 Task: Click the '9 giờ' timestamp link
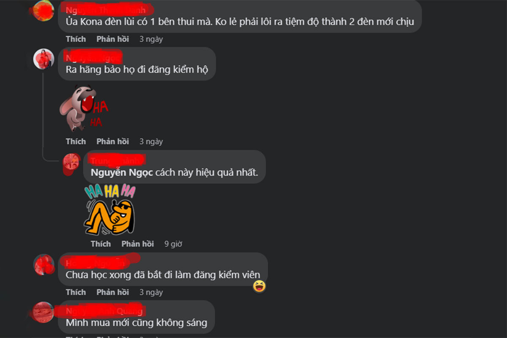pyautogui.click(x=173, y=244)
